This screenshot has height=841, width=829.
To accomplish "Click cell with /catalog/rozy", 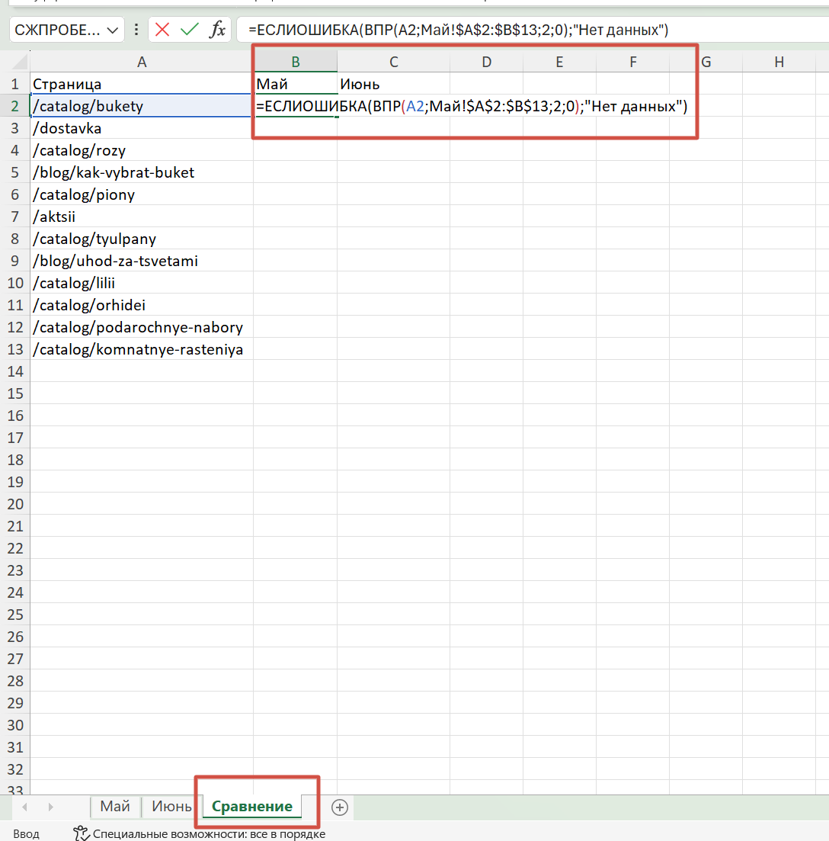I will [x=142, y=150].
